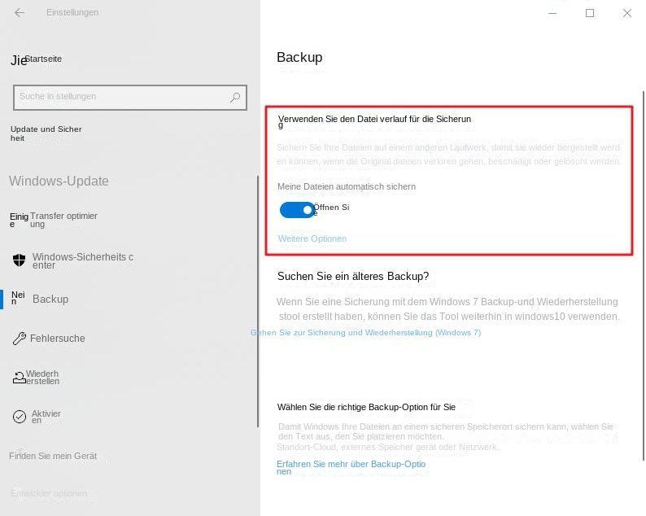646x516 pixels.
Task: Open the Fehlersuche page
Action: tap(57, 339)
